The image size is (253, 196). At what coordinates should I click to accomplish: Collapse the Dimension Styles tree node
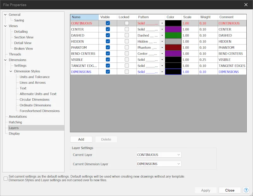[x=11, y=71]
